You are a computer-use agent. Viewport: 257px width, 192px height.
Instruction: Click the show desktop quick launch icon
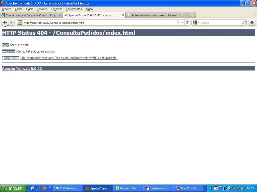pyautogui.click(x=32, y=188)
